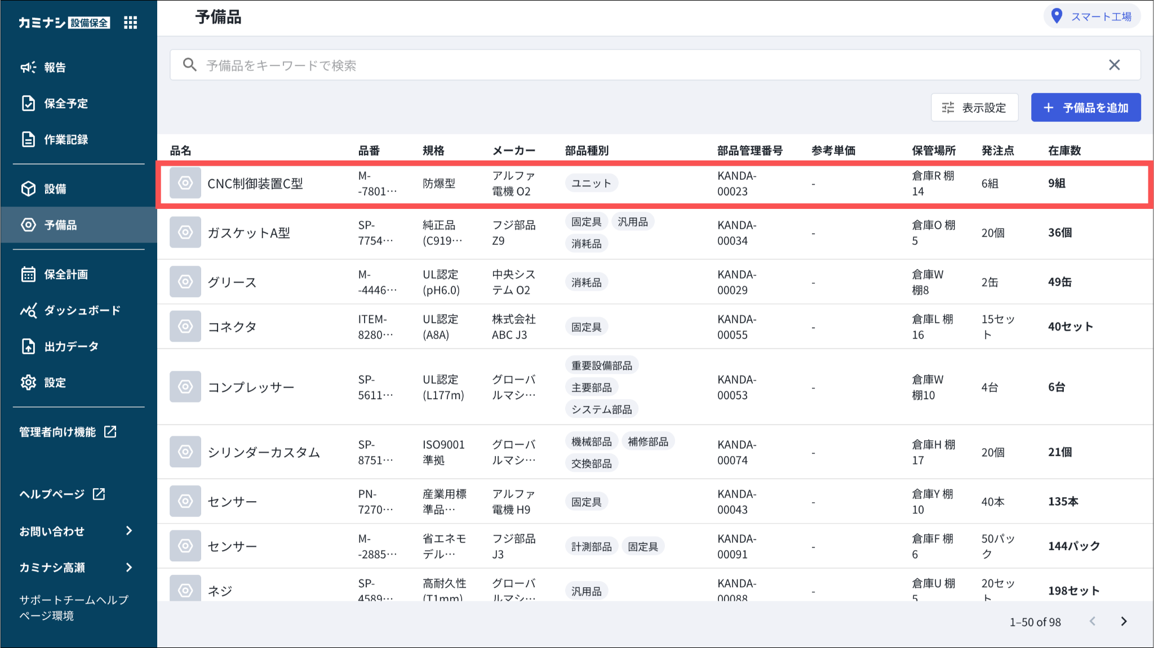
Task: Expand the カミナシ高瀬 account chevron
Action: 129,567
